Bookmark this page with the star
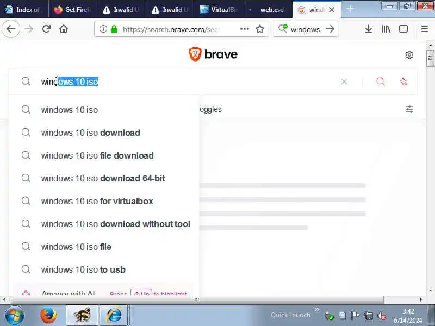435x326 pixels. [x=260, y=29]
